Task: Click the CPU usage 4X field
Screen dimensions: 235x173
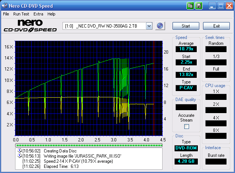Action: (x=216, y=123)
